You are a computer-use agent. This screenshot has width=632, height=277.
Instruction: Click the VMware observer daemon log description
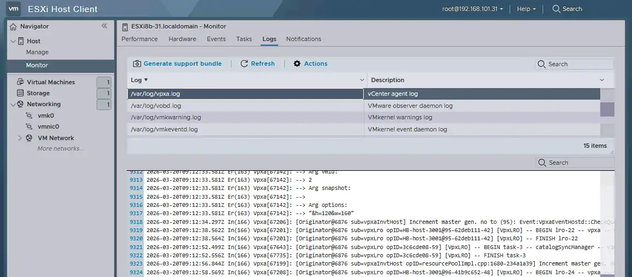(410, 106)
